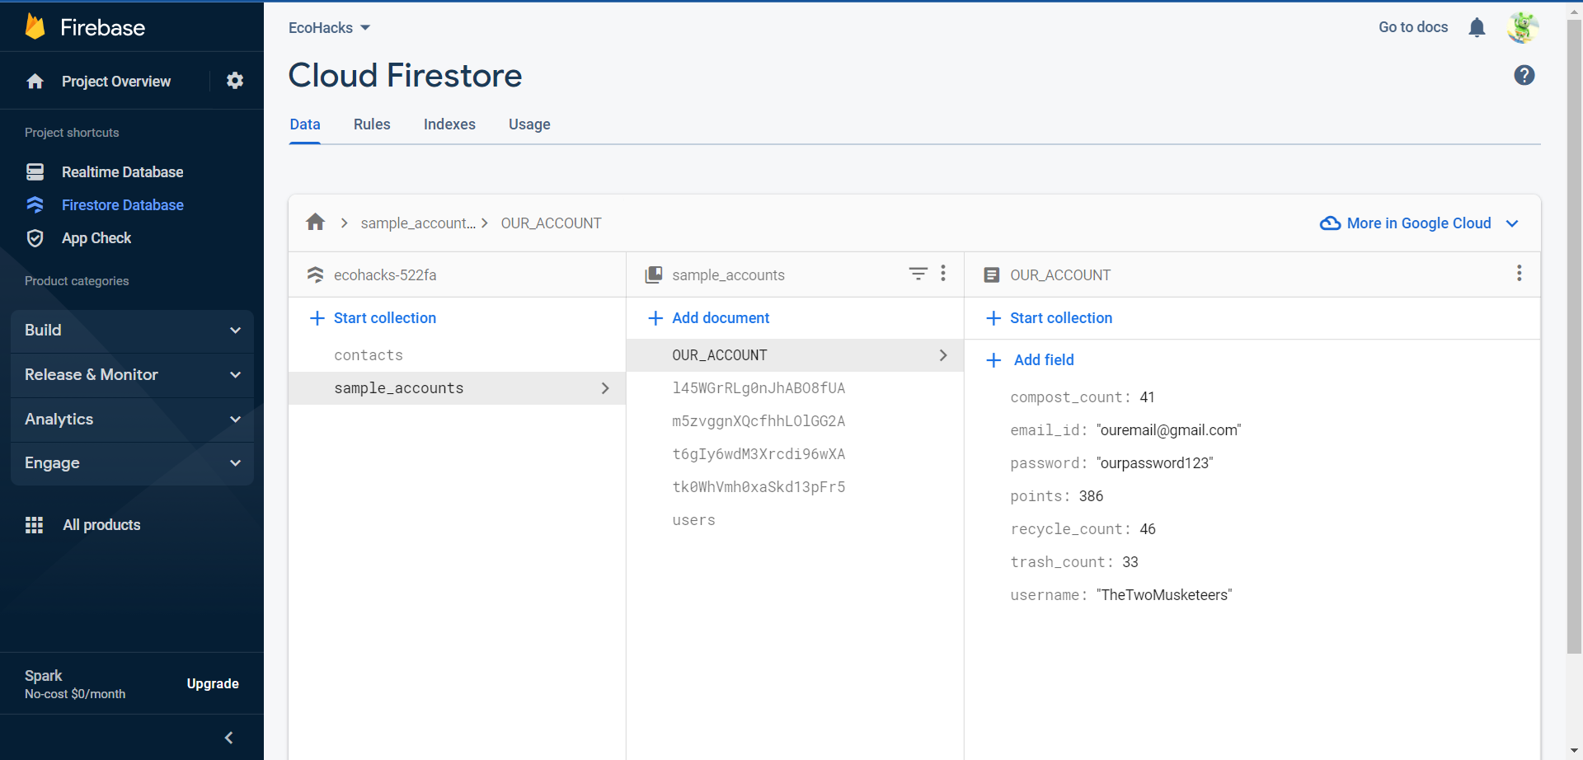Open sample_accounts collection overflow menu
Viewport: 1583px width, 760px height.
943,273
